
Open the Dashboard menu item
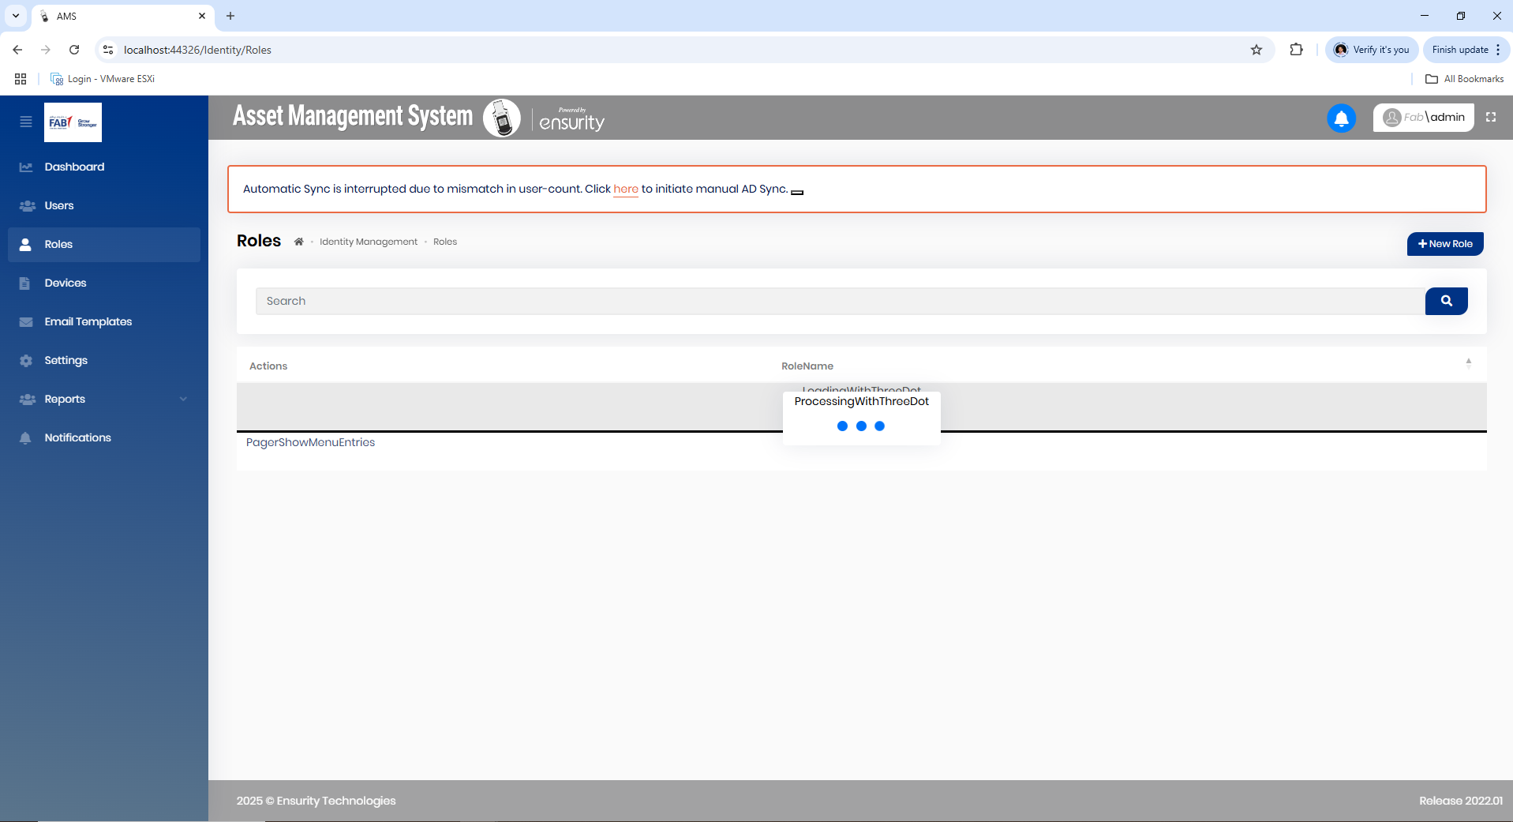click(74, 167)
